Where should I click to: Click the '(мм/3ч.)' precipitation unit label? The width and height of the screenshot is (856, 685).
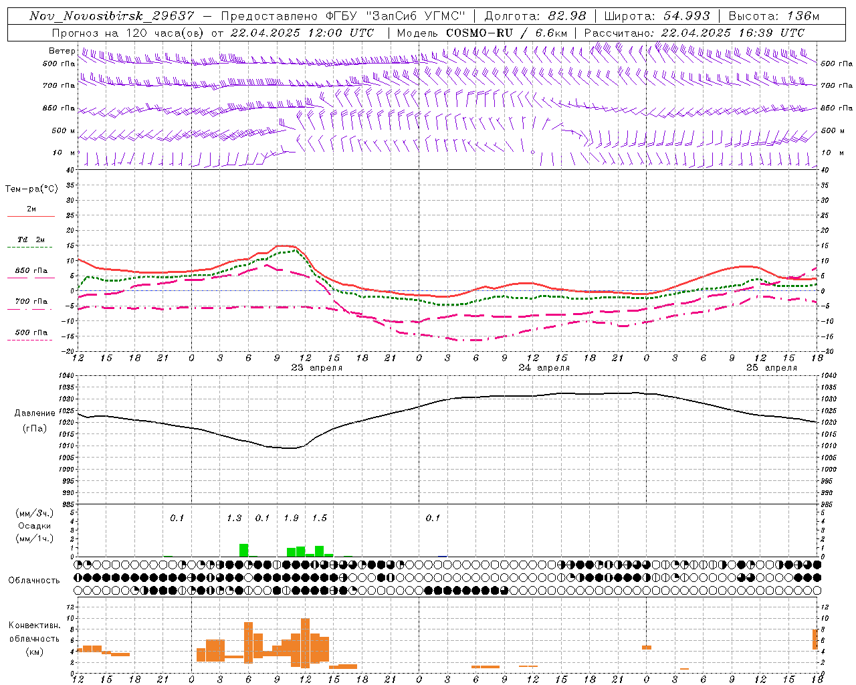click(34, 513)
